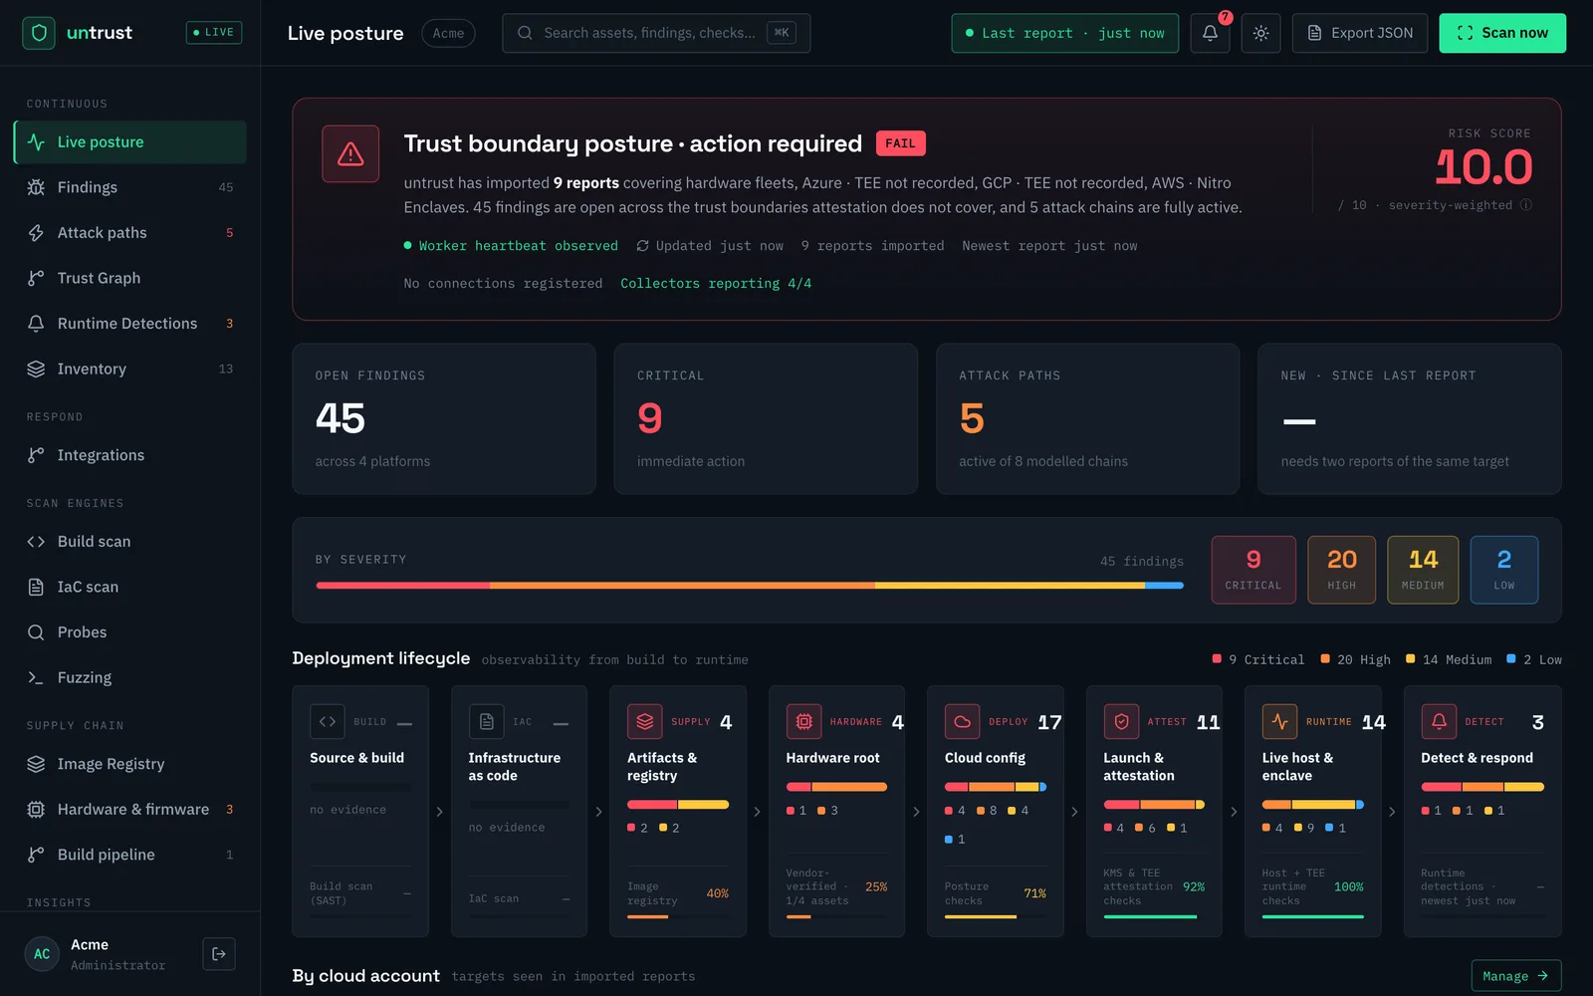Click the sign-out icon next to Acme
The image size is (1593, 996).
219,953
